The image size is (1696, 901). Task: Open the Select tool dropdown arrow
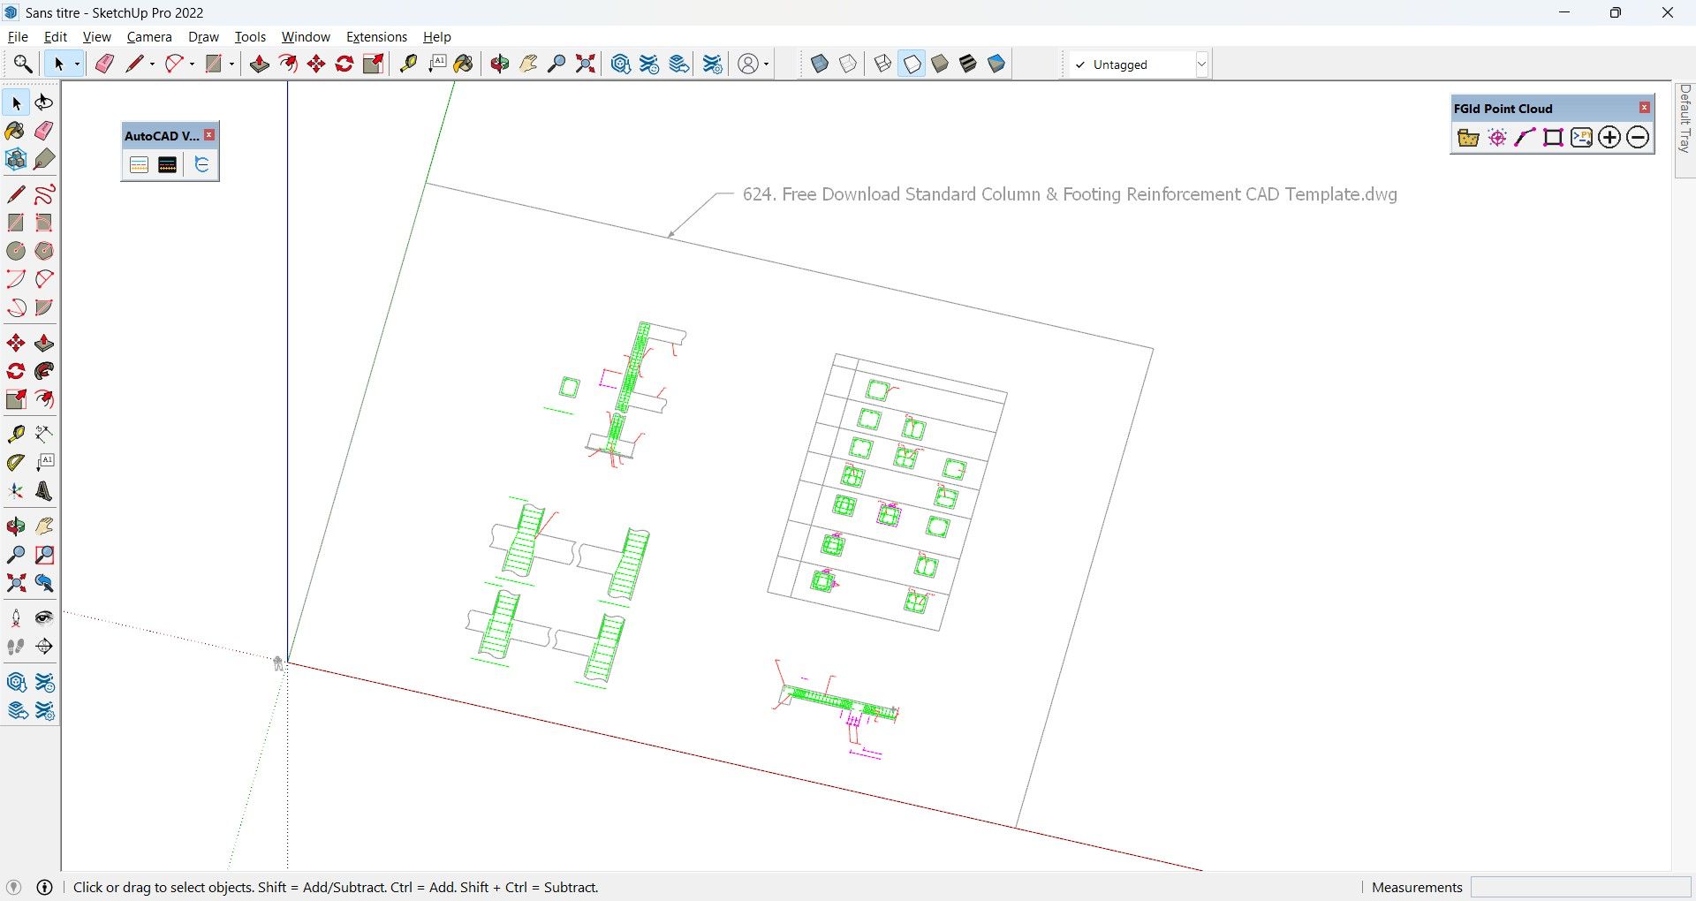tap(77, 64)
